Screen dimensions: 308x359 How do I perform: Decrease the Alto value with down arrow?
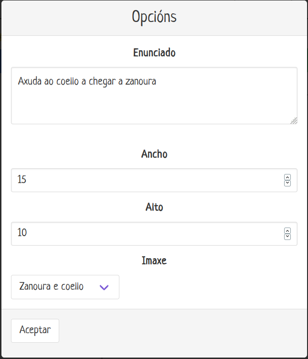287,237
